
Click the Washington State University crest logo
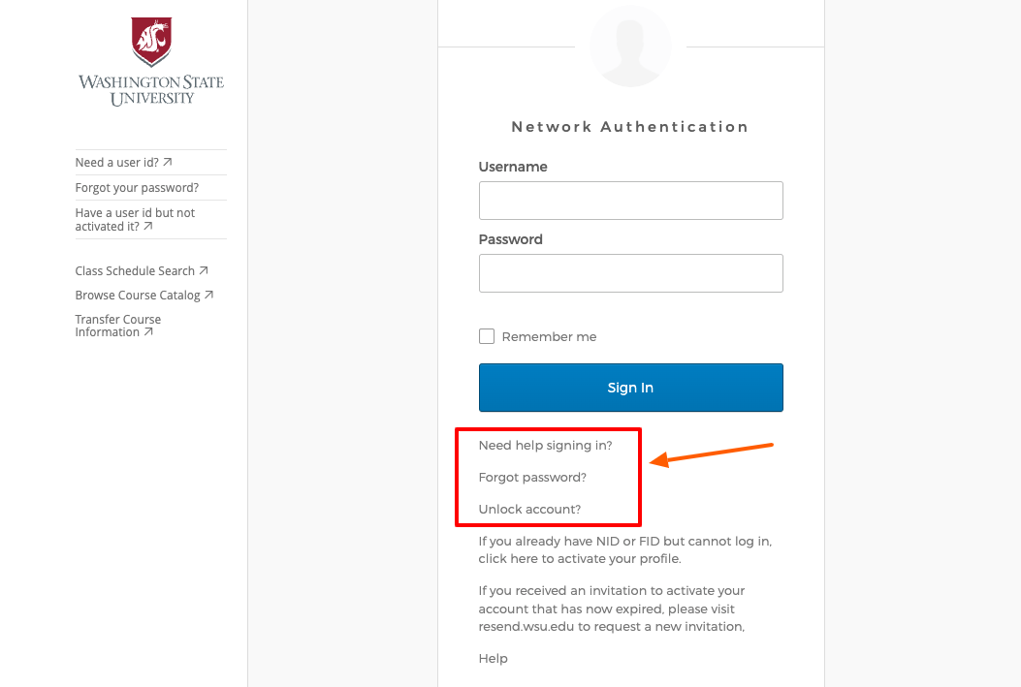click(x=150, y=39)
